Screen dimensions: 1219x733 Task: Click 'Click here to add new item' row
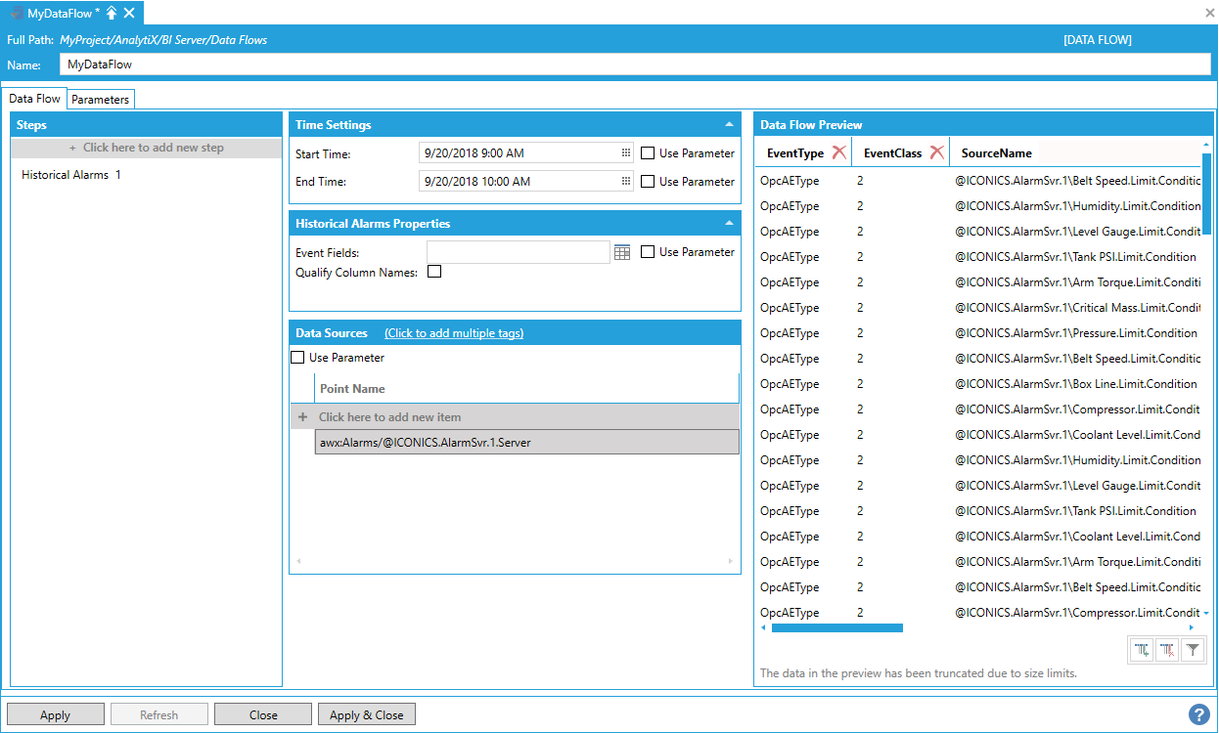tap(515, 417)
